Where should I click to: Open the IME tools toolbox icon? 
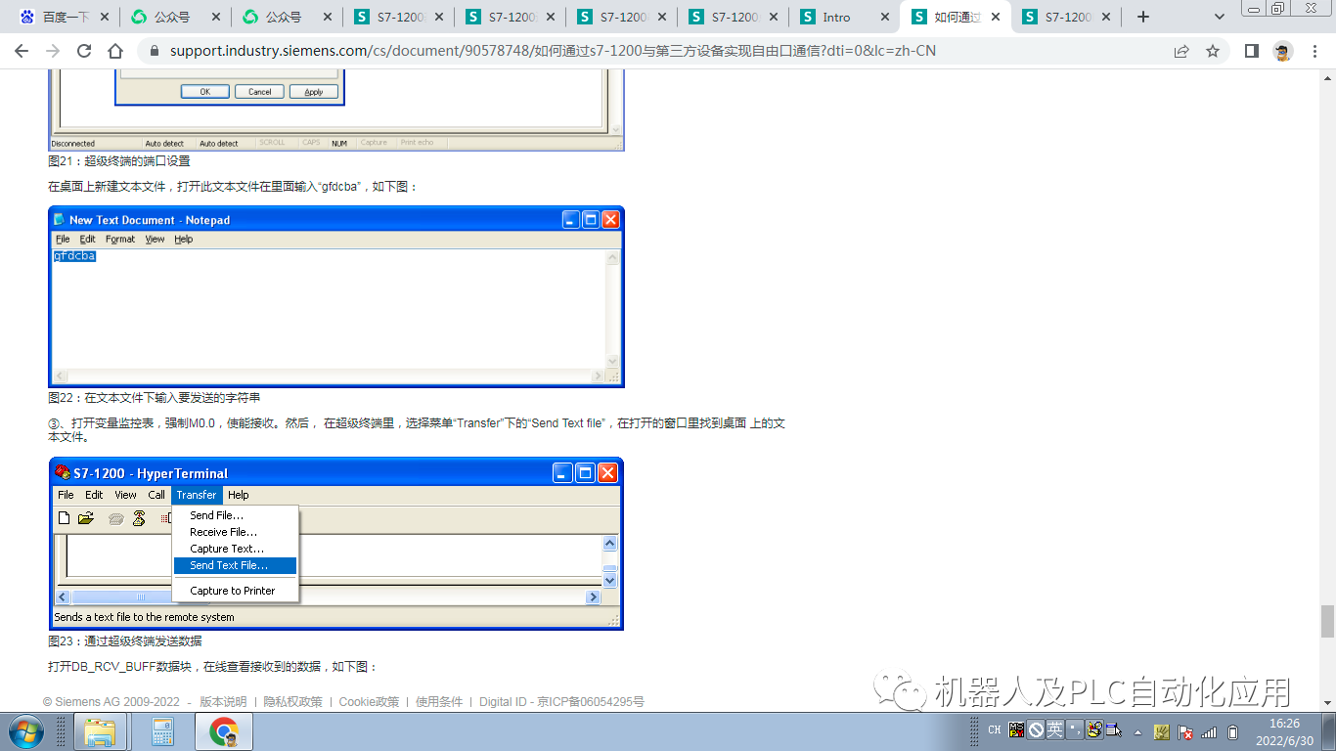pyautogui.click(x=1094, y=729)
